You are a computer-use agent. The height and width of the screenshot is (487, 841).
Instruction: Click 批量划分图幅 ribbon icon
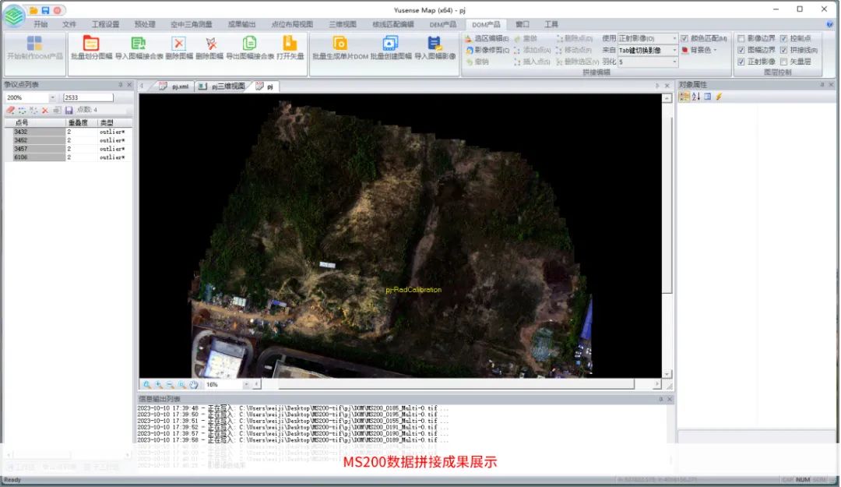(x=91, y=44)
